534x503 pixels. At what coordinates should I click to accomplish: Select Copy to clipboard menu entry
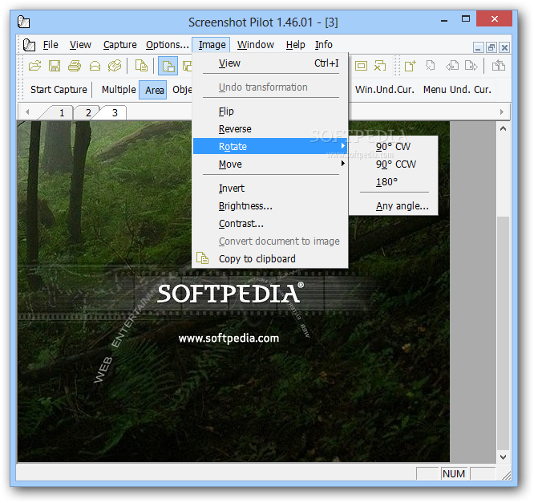pyautogui.click(x=270, y=258)
